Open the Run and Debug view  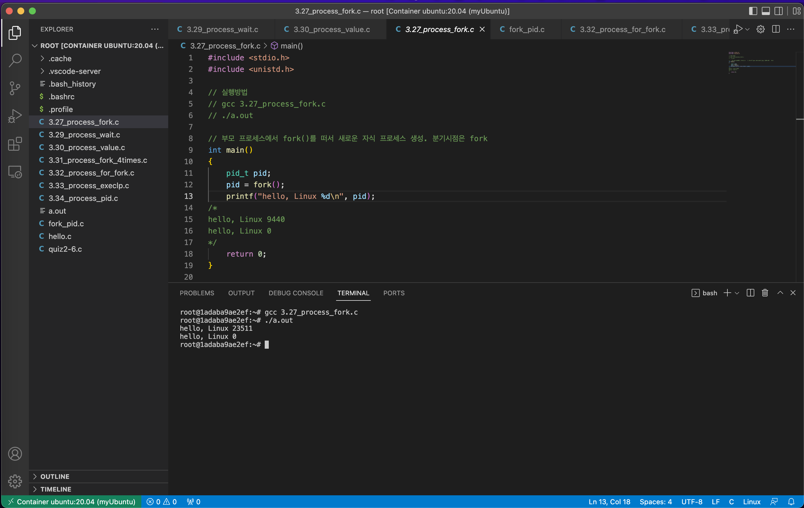[15, 116]
